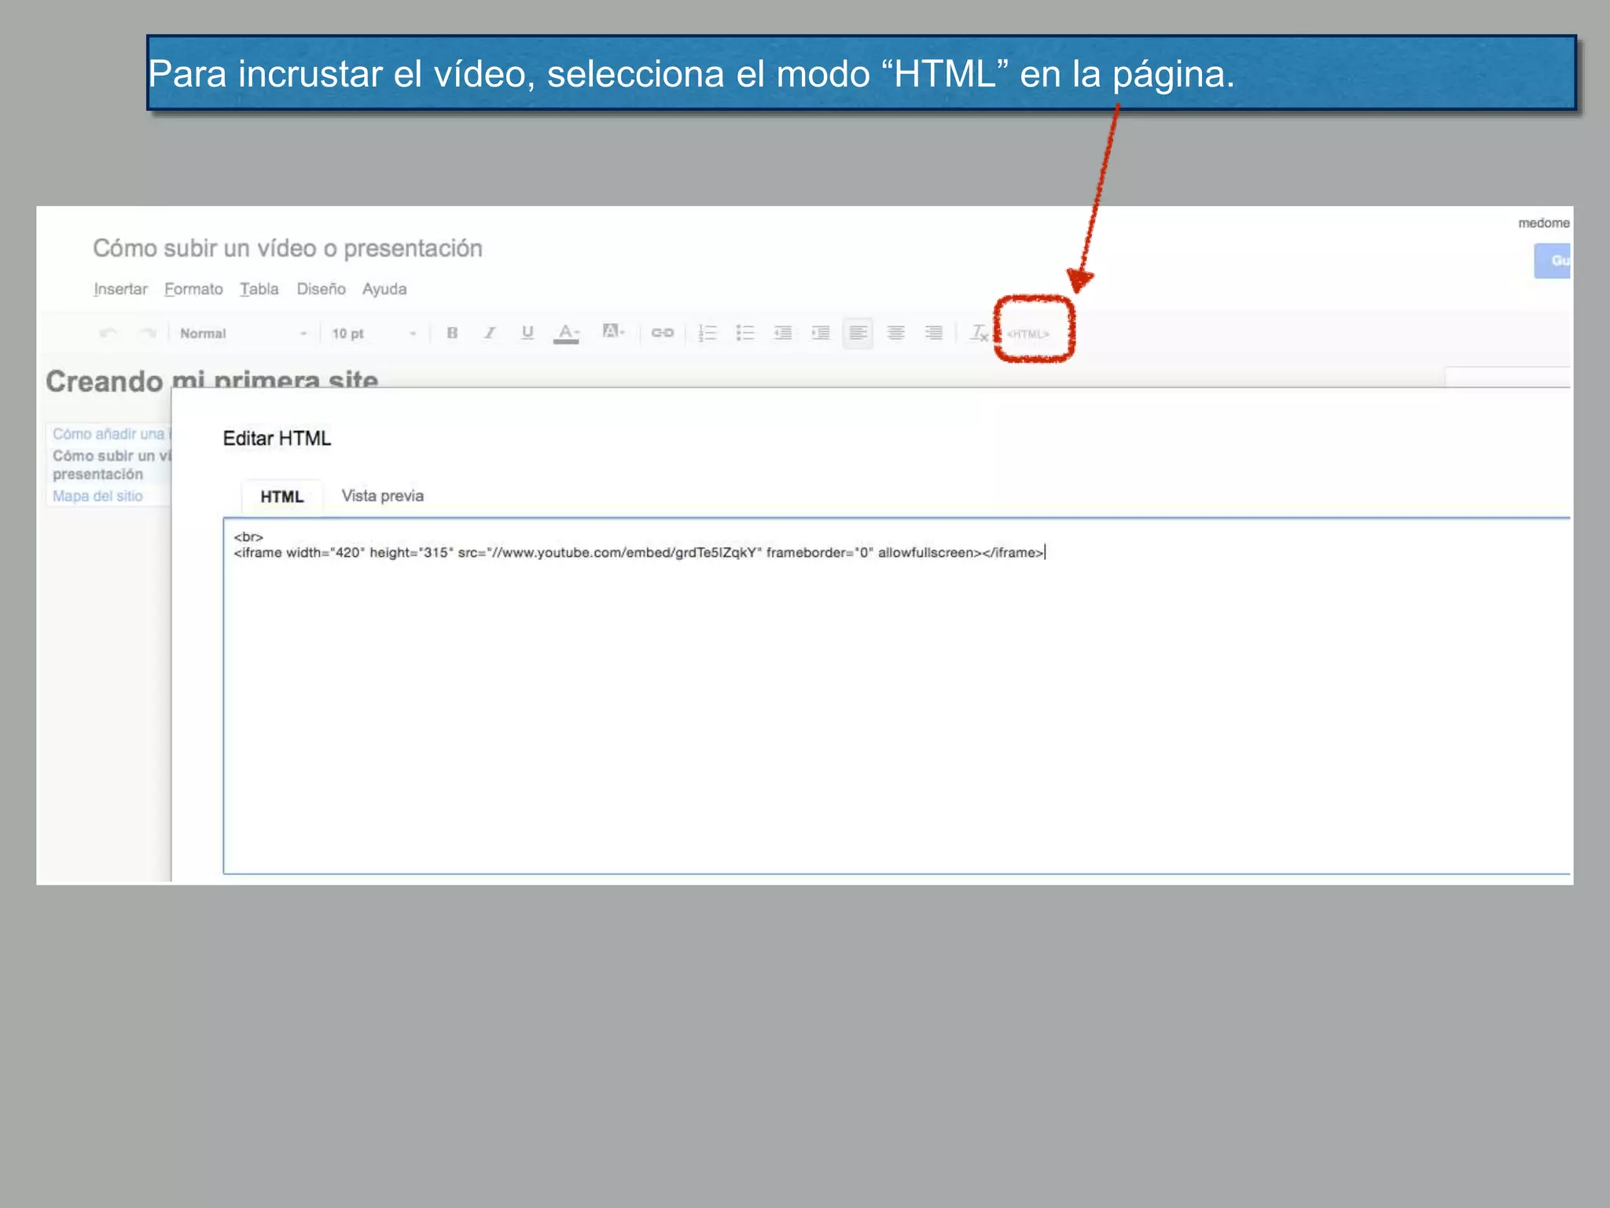Image resolution: width=1610 pixels, height=1208 pixels.
Task: Open the <HTML> edit mode button
Action: point(1028,333)
